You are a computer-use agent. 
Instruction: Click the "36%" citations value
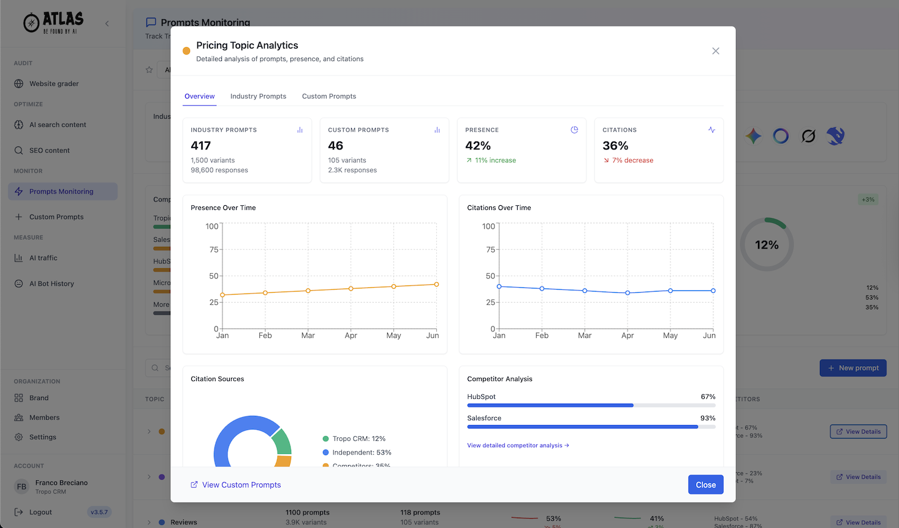615,146
